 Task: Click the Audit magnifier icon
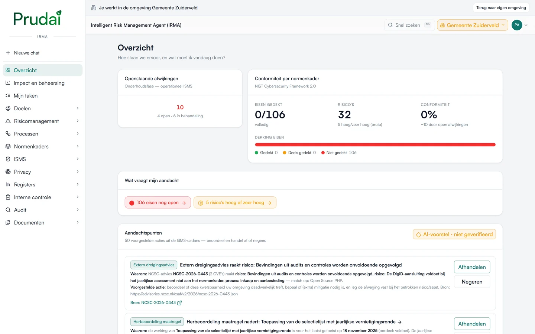[8, 210]
